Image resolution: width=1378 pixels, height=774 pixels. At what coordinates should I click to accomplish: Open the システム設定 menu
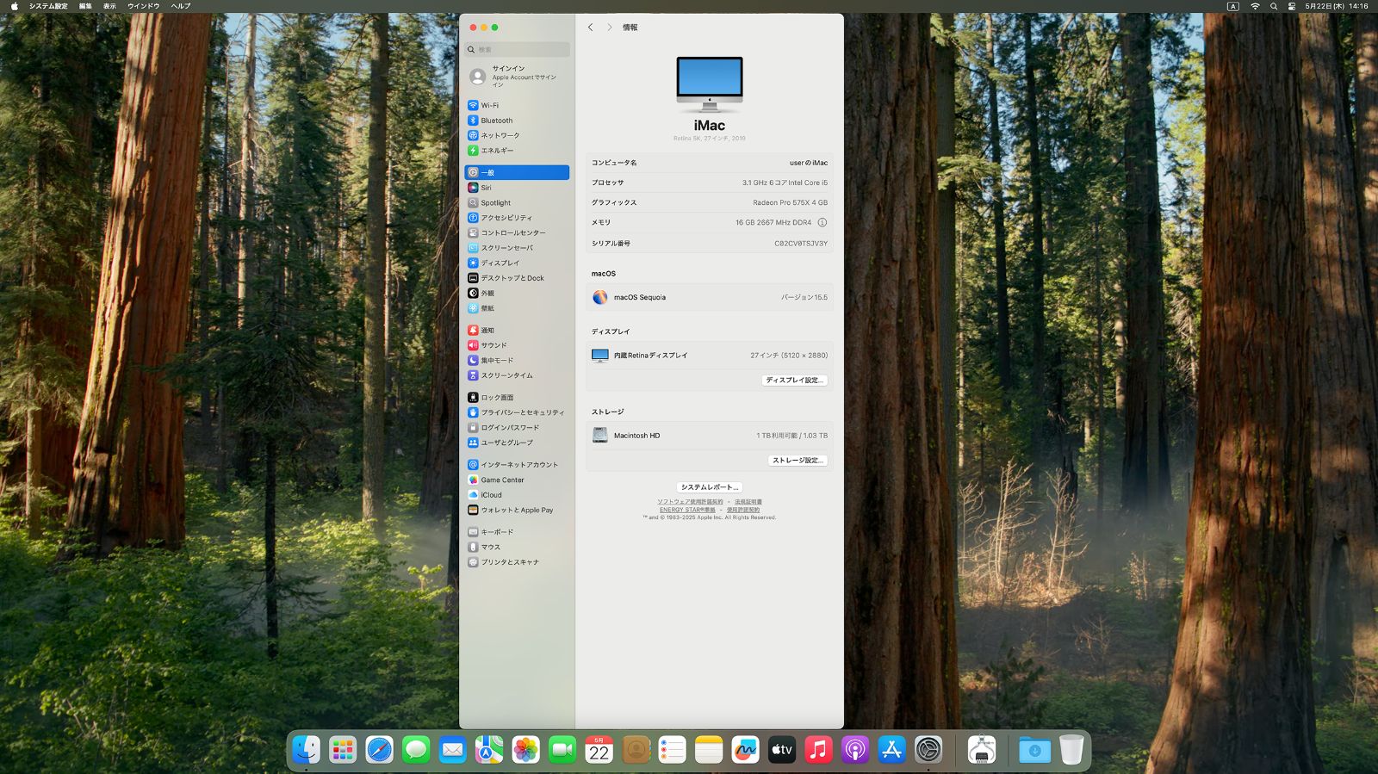48,6
